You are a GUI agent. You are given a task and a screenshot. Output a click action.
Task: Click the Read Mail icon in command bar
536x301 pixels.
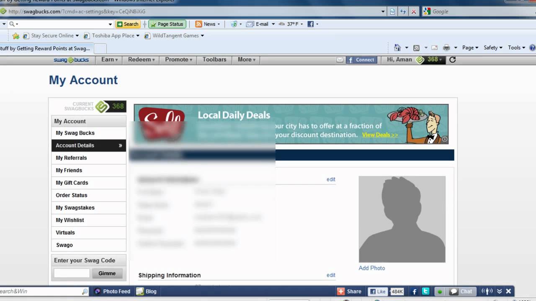(x=435, y=48)
